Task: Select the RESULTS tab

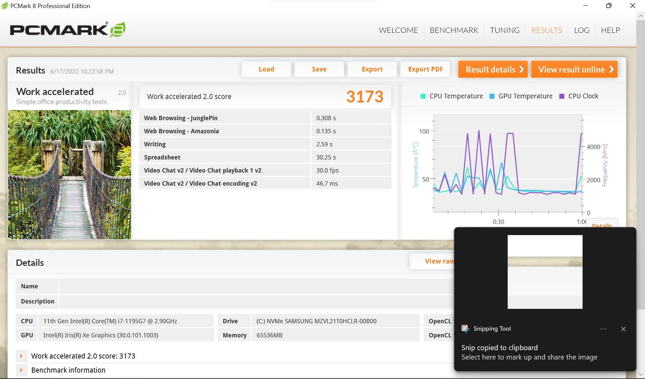Action: coord(547,30)
